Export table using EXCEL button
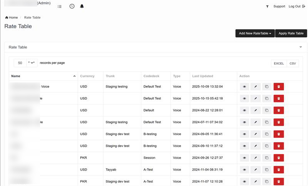This screenshot has width=308, height=186. coord(279,64)
